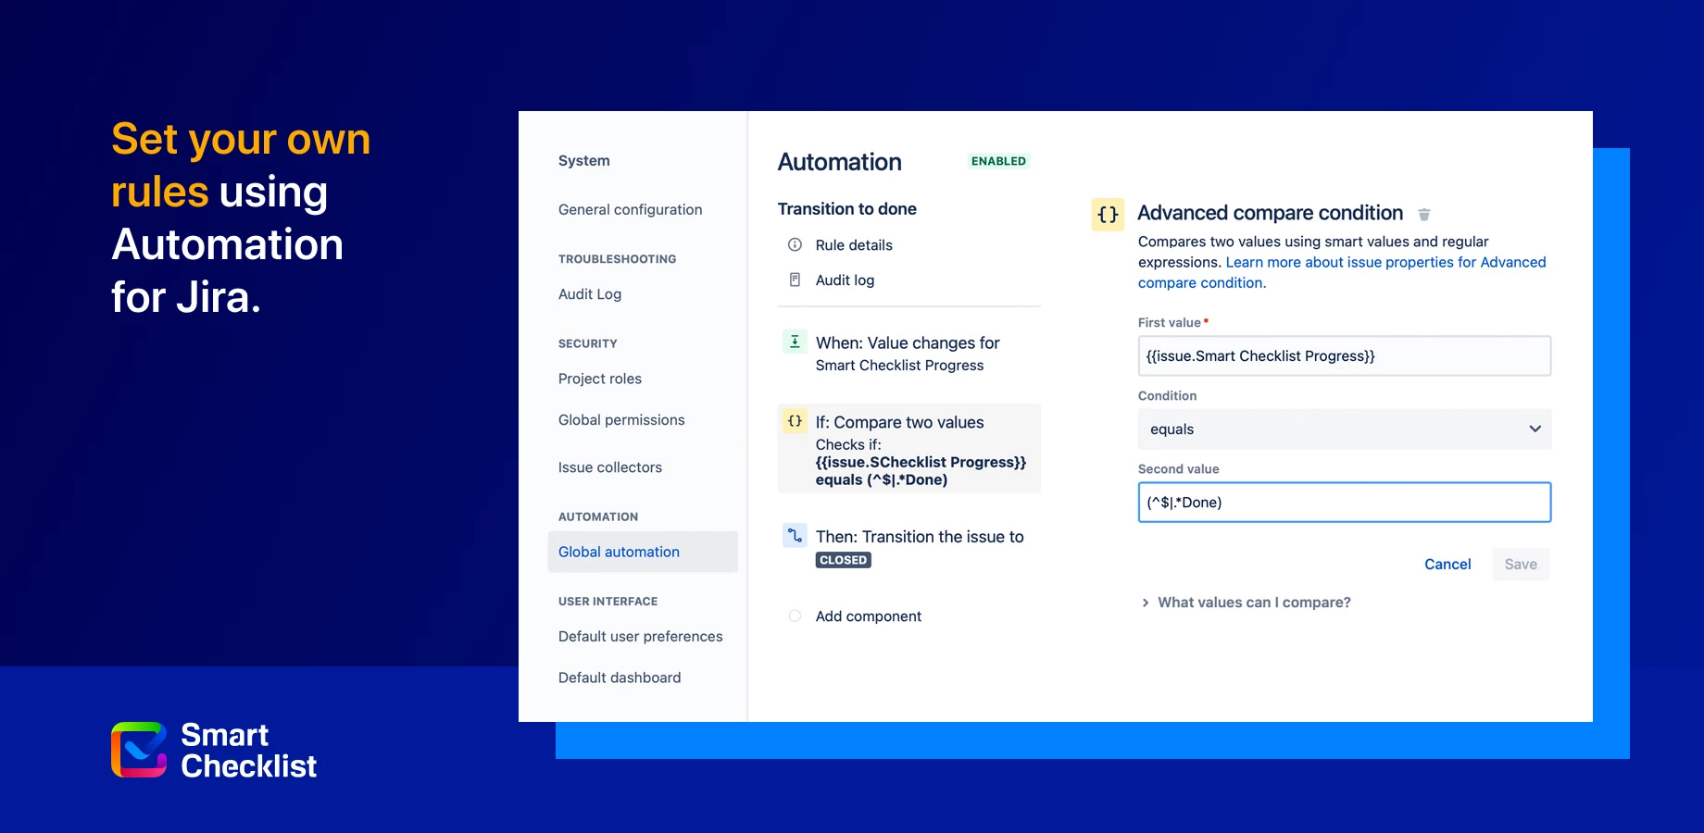Open the Condition dropdown set to equals
Image resolution: width=1704 pixels, height=833 pixels.
(1343, 429)
